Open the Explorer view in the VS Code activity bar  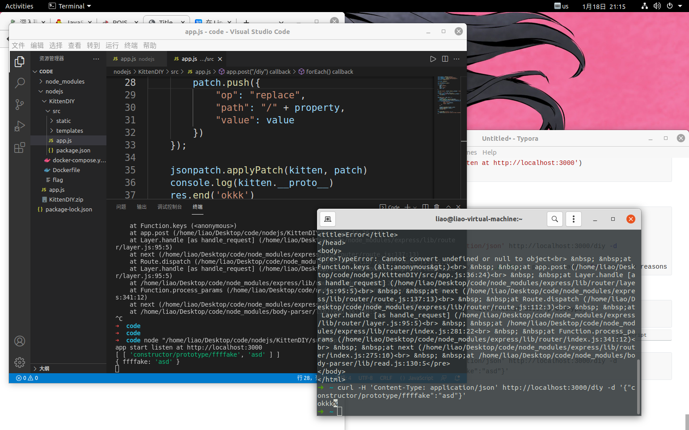19,62
